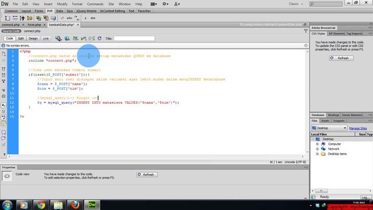Click the Open documents icon in coding toolbar
This screenshot has width=373, height=210.
pos(3,54)
